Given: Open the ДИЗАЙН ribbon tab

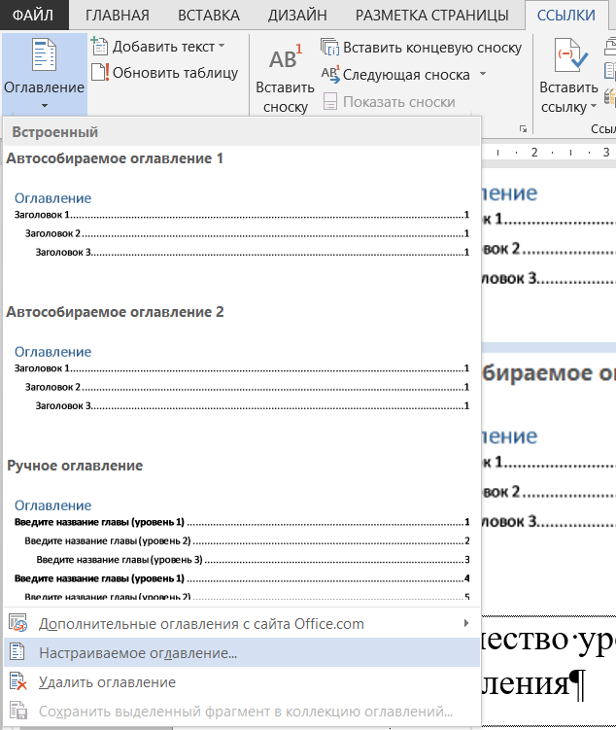Looking at the screenshot, I should point(297,16).
